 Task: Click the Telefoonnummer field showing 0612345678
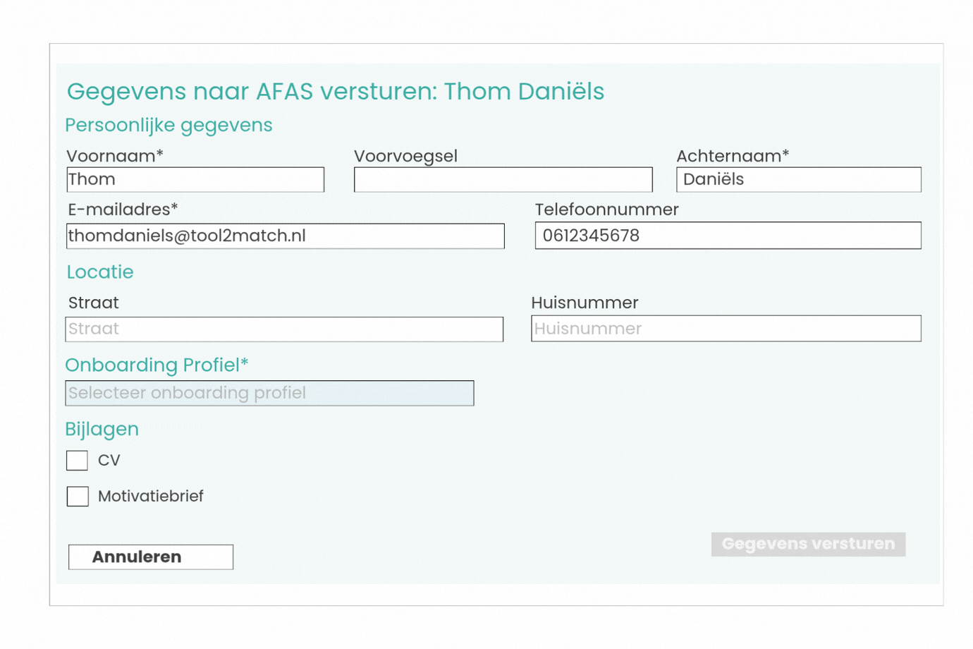click(x=728, y=236)
